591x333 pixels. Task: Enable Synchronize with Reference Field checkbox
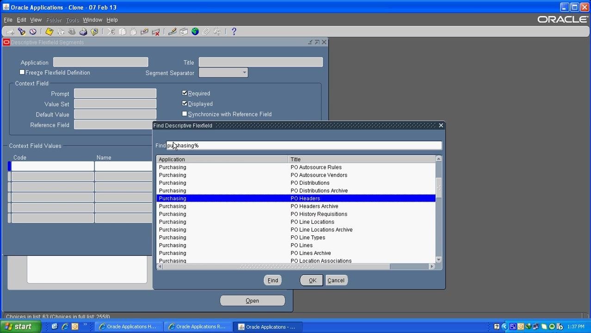point(185,114)
